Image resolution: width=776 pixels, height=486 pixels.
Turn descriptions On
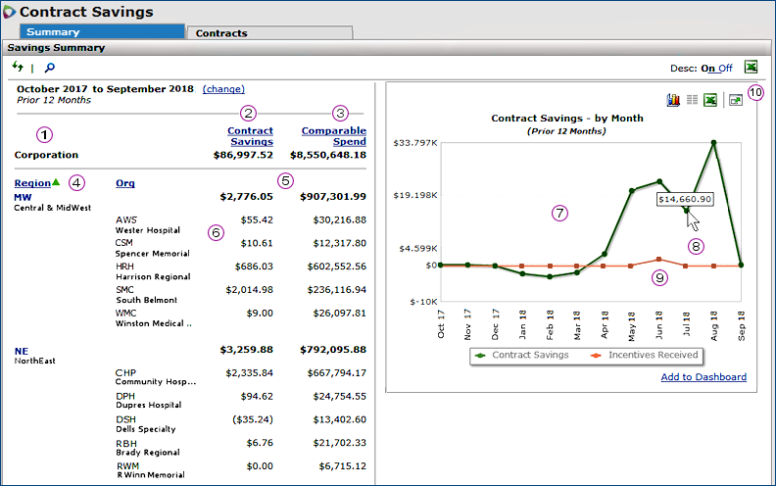(x=708, y=68)
